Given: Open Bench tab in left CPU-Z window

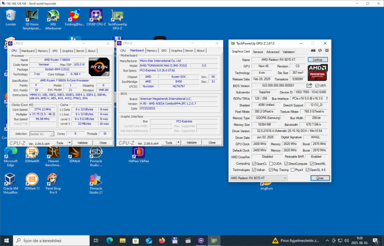Looking at the screenshot, I should [x=80, y=51].
